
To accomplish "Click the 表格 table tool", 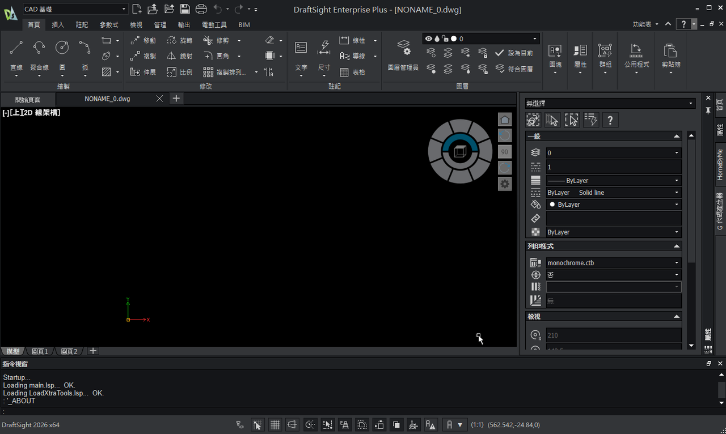I will pyautogui.click(x=353, y=72).
